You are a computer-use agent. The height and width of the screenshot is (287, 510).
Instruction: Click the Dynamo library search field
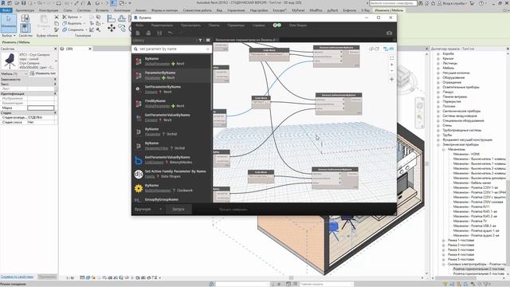(x=172, y=49)
